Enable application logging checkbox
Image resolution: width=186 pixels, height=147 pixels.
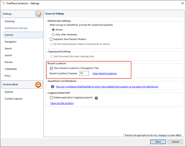coord(51,98)
